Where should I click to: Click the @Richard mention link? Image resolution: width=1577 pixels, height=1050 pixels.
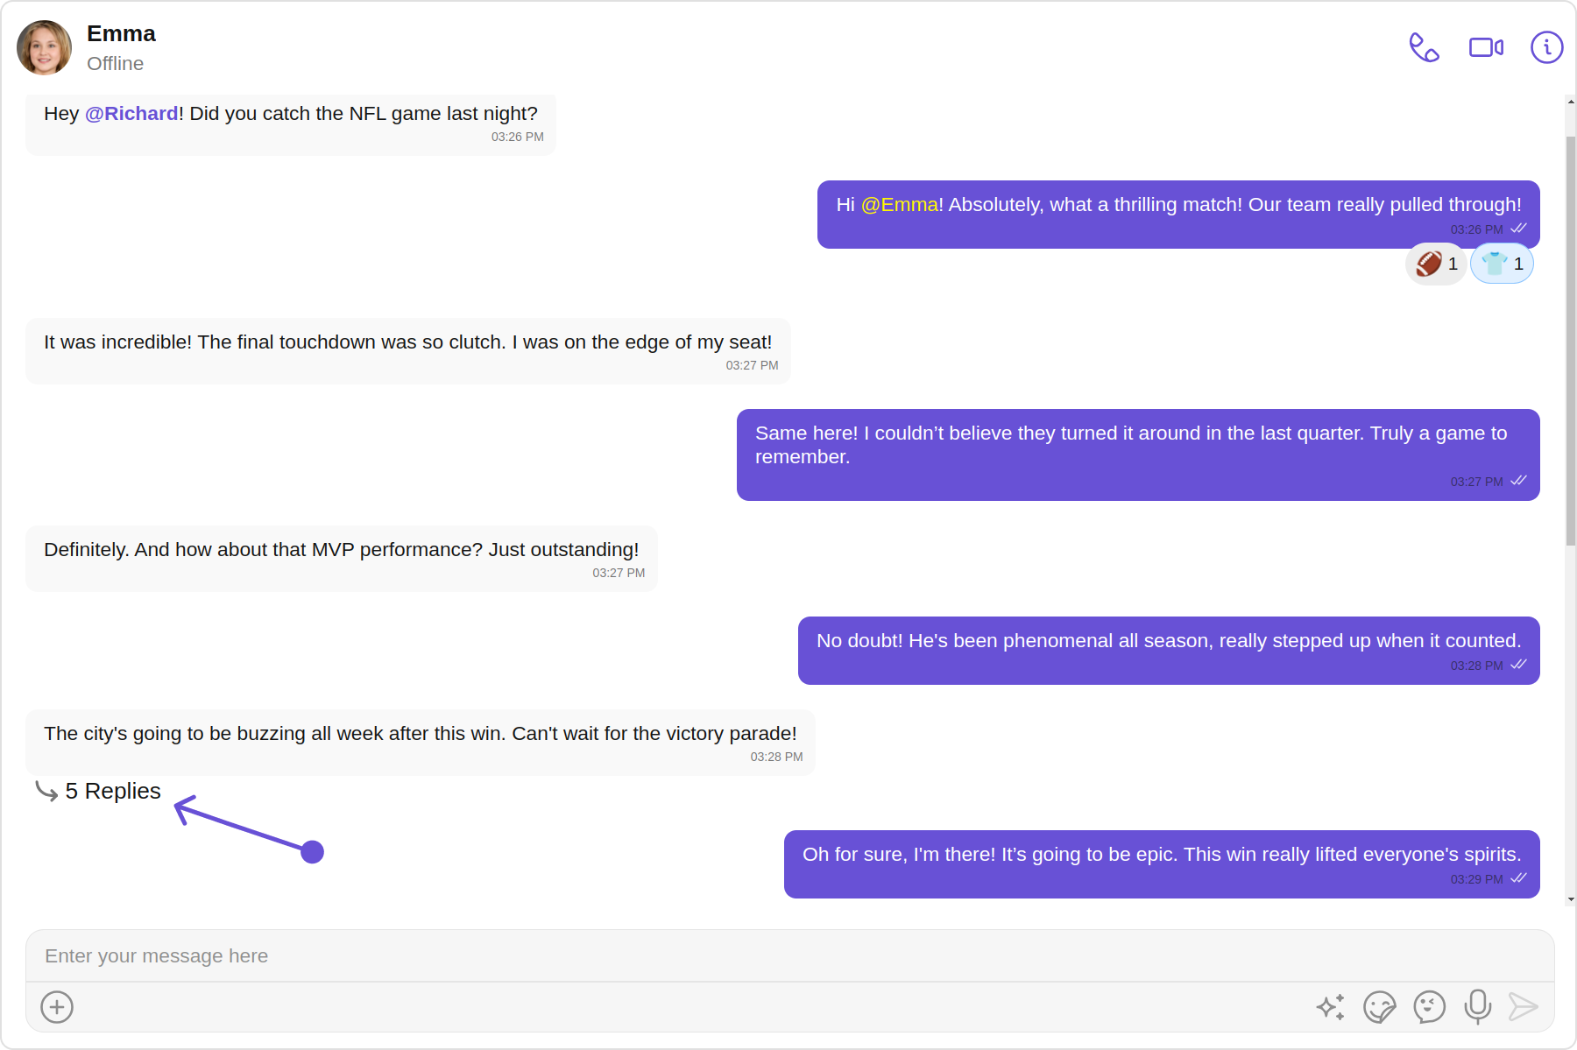click(131, 114)
